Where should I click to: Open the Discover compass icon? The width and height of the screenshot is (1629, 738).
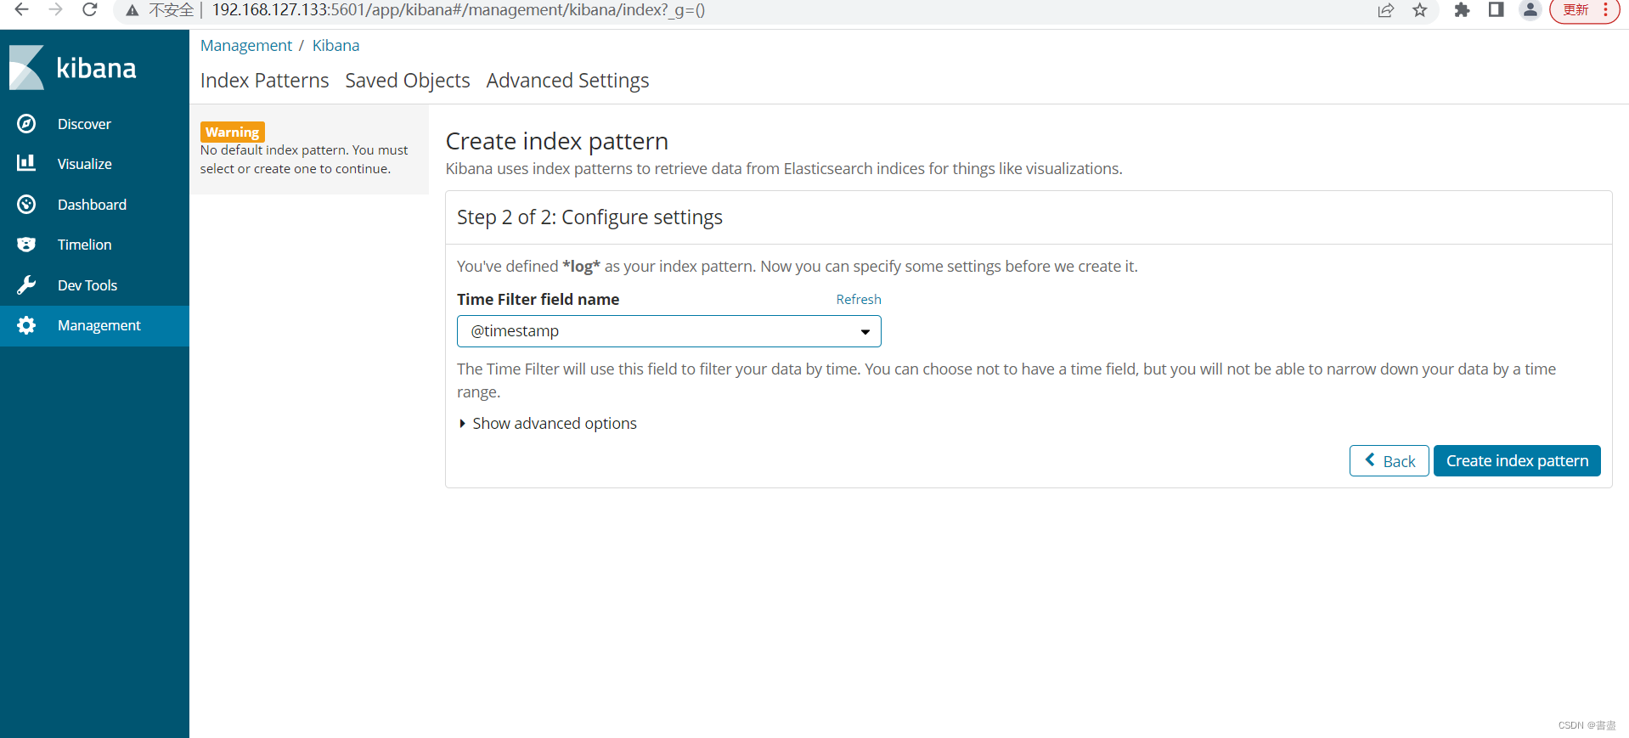click(x=26, y=124)
